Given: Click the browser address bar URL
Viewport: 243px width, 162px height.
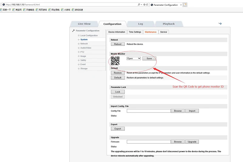Looking at the screenshot, I should (23, 5).
